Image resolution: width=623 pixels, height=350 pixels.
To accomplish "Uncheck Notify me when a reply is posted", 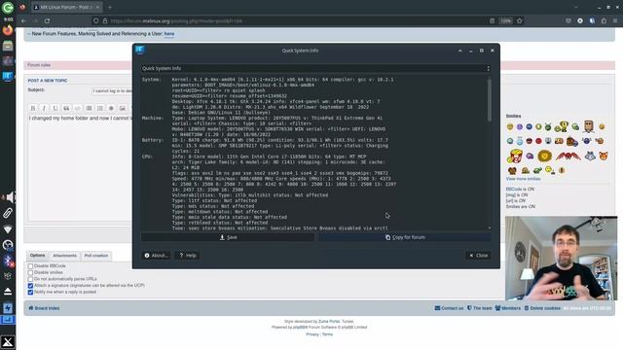I will click(30, 292).
